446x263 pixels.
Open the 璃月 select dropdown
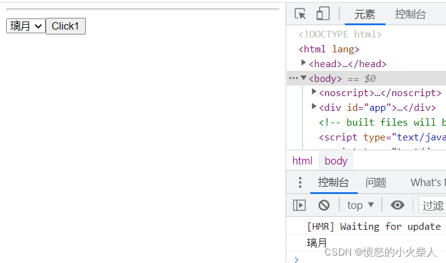[26, 26]
